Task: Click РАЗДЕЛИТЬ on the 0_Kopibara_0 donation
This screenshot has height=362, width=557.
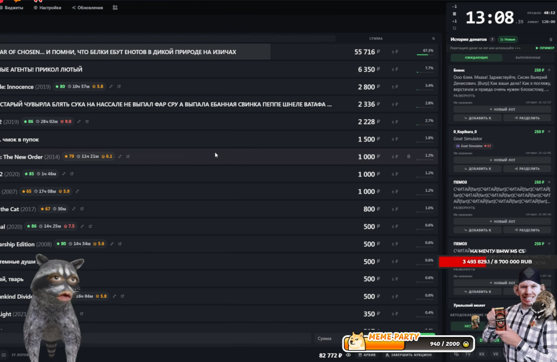Action: pyautogui.click(x=527, y=168)
